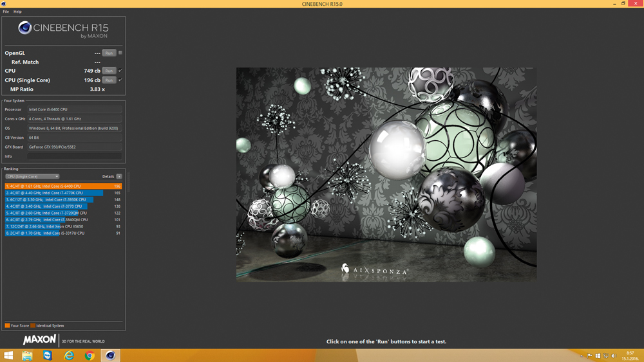Screen dimensions: 644x362
Task: Click the side panel splitter handle
Action: point(128,181)
